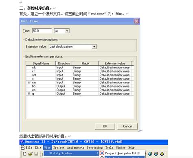The height and width of the screenshot is (158, 193).
Task: Click the Signal Name column header
Action: (x=41, y=63)
